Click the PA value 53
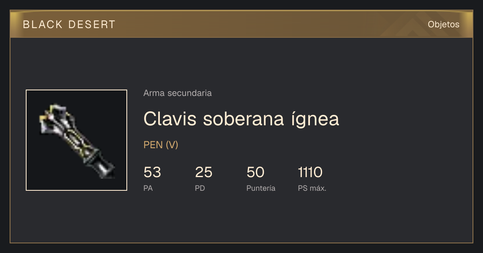483x253 pixels. [x=152, y=172]
